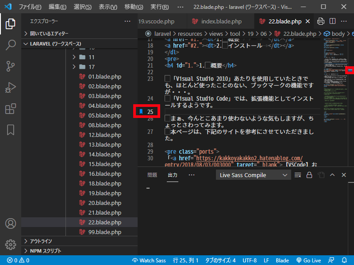Switch to the 問題 panel tab
This screenshot has height=265, width=354.
pos(152,175)
